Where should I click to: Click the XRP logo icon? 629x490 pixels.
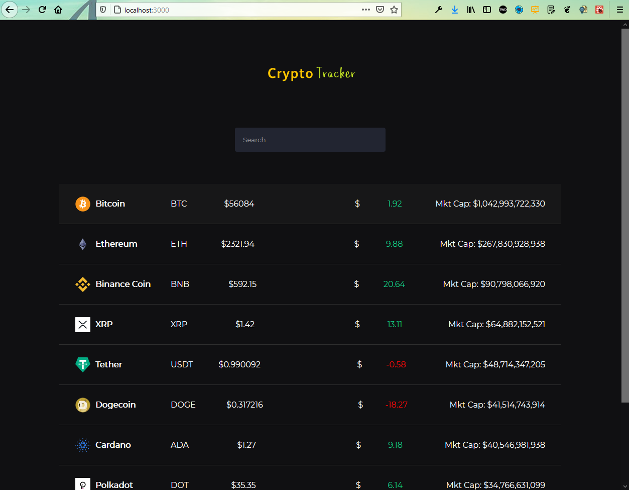[x=83, y=325]
